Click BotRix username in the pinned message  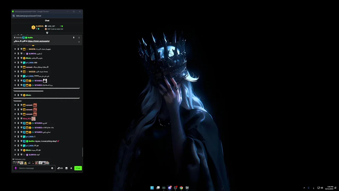point(30,38)
